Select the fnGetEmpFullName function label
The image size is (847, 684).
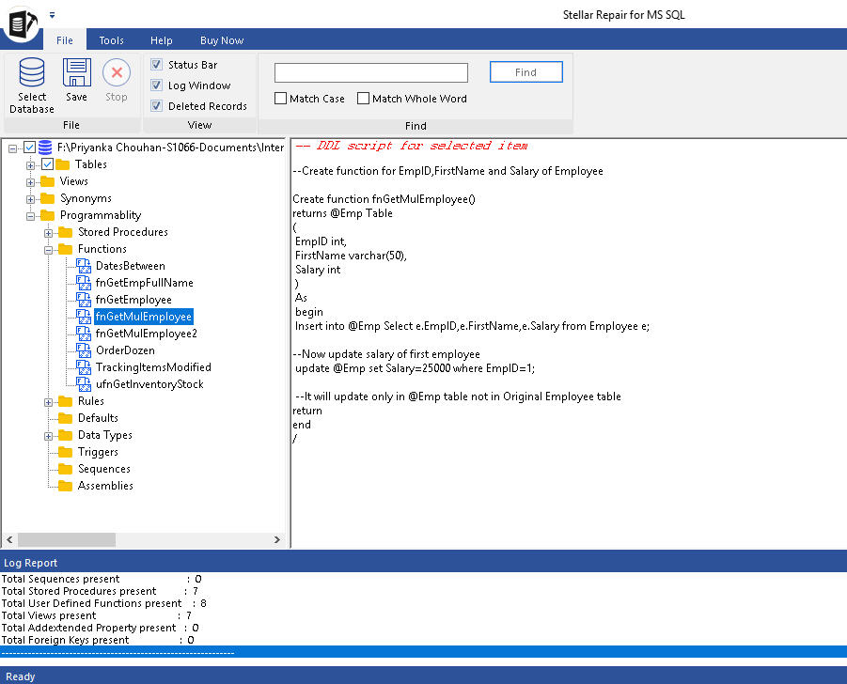[144, 283]
